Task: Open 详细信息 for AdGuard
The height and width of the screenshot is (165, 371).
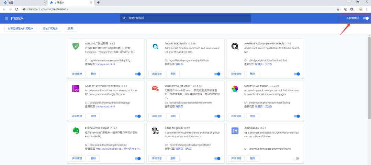Action: 77,74
